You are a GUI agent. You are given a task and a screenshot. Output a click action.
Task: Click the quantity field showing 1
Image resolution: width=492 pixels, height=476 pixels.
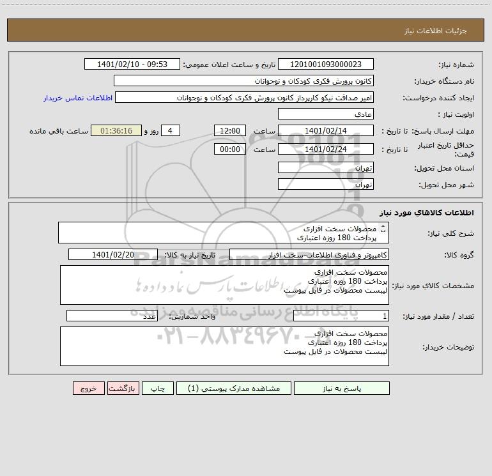[341, 316]
